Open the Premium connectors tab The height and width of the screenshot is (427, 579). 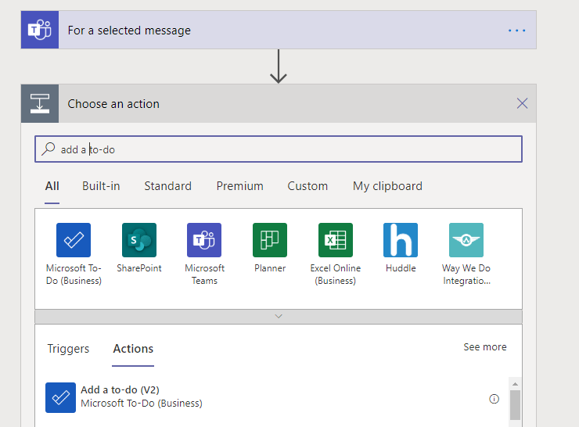pos(239,186)
